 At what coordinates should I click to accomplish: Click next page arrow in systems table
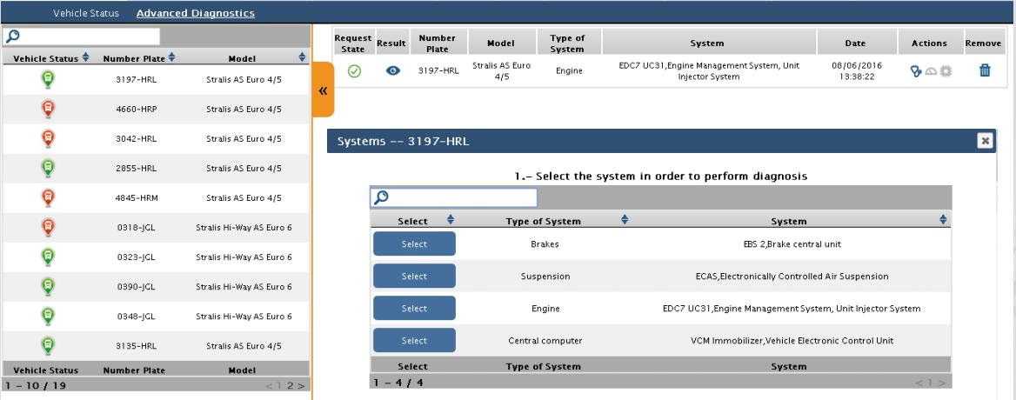coord(943,383)
